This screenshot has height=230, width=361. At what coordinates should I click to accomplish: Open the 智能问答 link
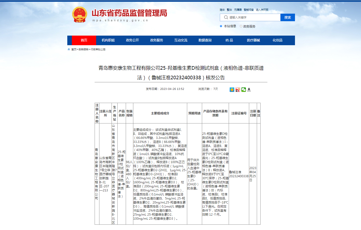pyautogui.click(x=249, y=10)
